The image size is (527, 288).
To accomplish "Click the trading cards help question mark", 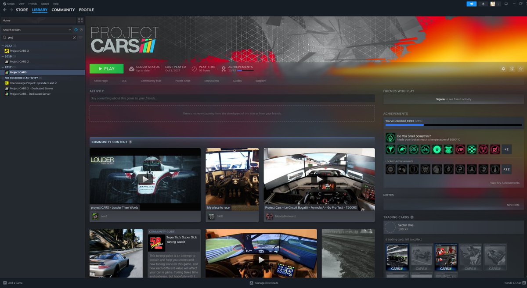I will (411, 217).
